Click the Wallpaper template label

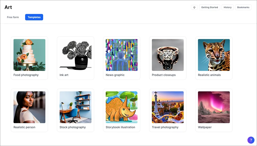[x=205, y=127]
